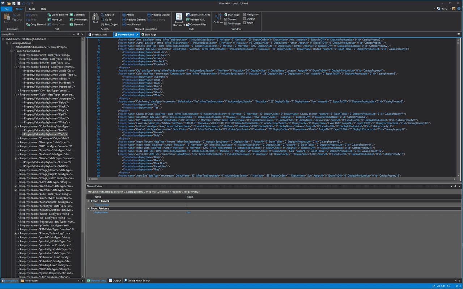Viewport: 463px width, 289px height.
Task: Click the blue info icon top right
Action: click(x=458, y=9)
